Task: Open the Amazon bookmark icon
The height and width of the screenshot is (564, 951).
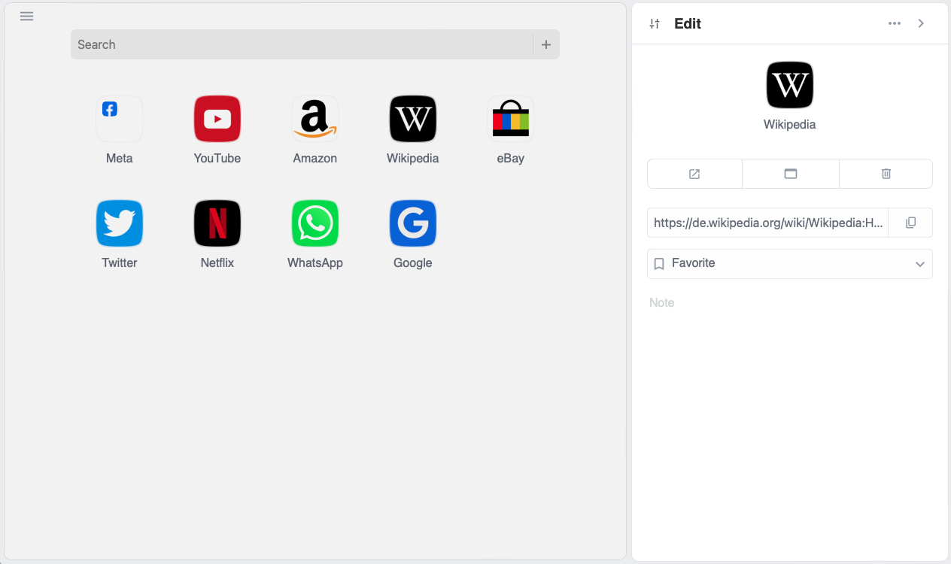Action: pyautogui.click(x=315, y=119)
